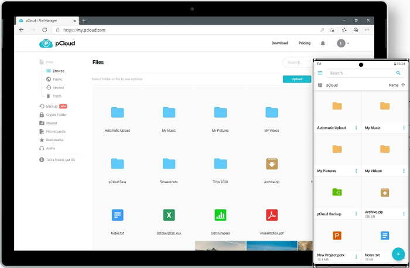Open the Trips 2020 folder icon
The image size is (410, 268).
click(x=220, y=164)
